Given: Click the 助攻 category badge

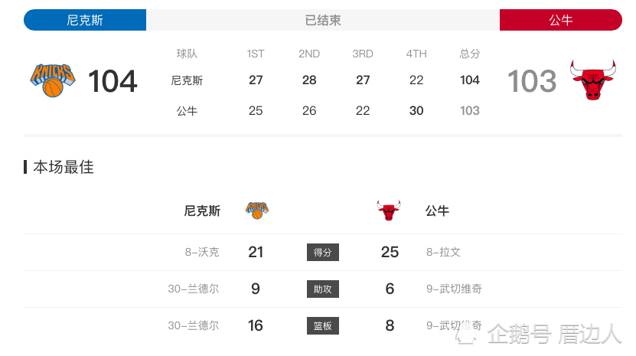Looking at the screenshot, I should point(323,289).
